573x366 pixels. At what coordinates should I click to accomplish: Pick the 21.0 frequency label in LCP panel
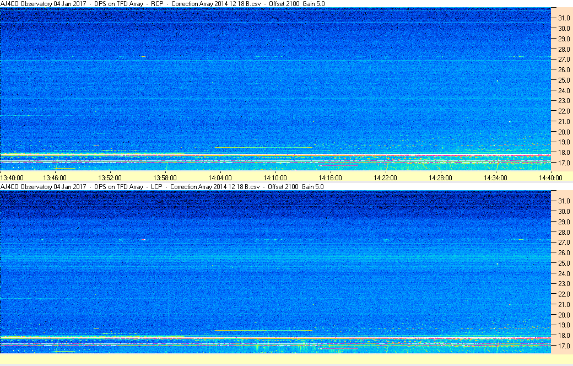(x=564, y=305)
